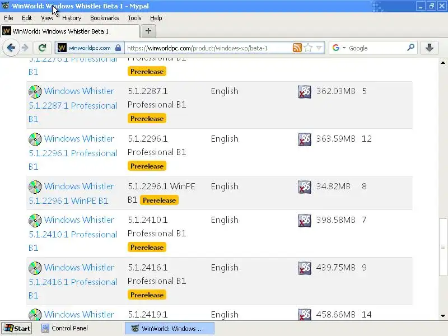Click Prerelease badge in 5.1.2287.1 row
The height and width of the screenshot is (336, 448).
coord(147,119)
